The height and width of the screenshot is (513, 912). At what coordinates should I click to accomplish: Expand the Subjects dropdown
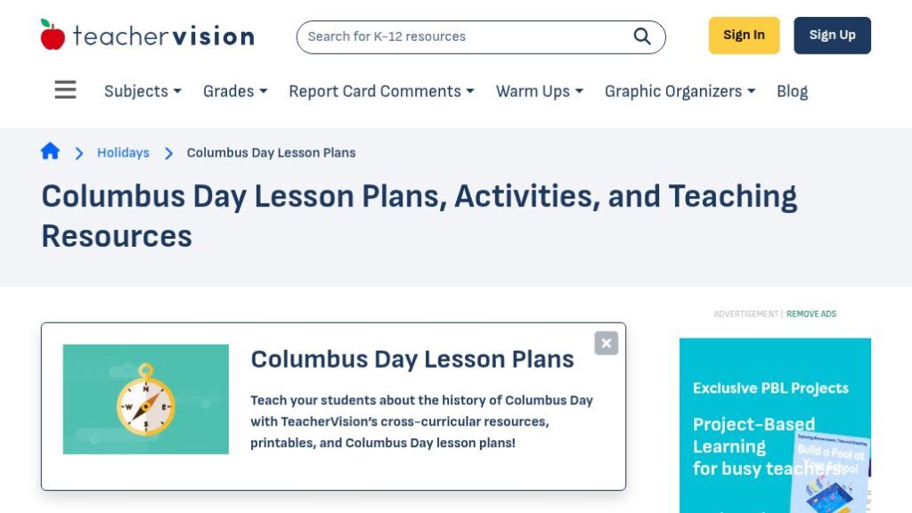click(141, 91)
